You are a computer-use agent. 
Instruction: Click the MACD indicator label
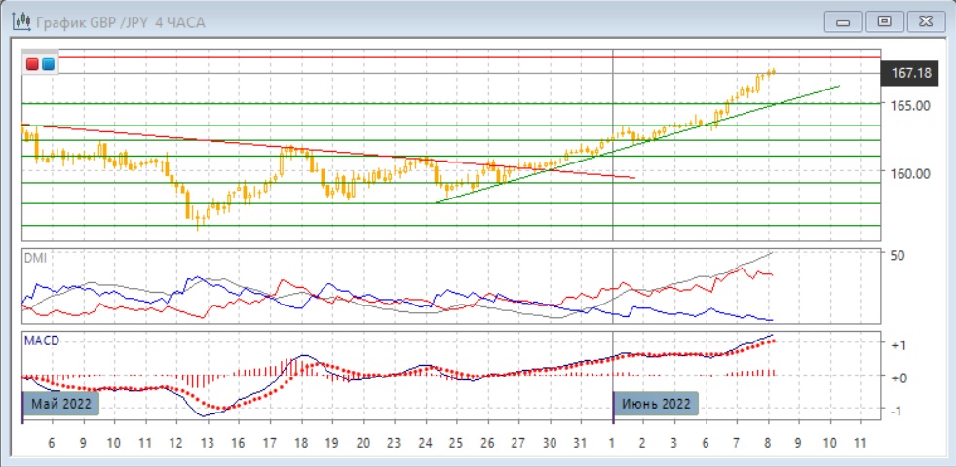(44, 341)
